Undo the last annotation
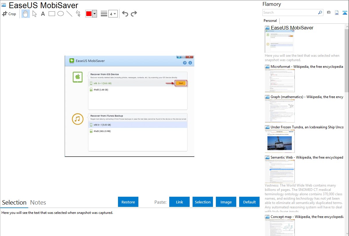The image size is (349, 236). pyautogui.click(x=125, y=14)
